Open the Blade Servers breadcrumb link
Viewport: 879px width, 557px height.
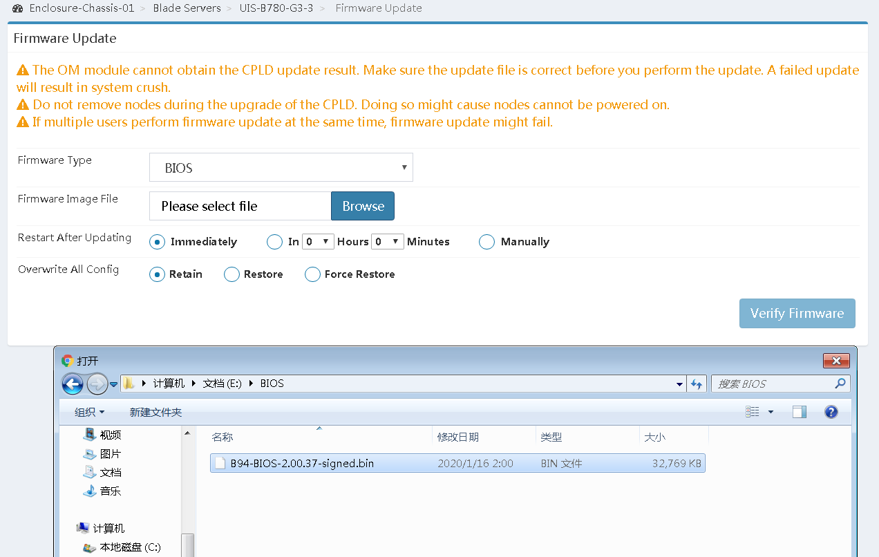click(x=187, y=8)
